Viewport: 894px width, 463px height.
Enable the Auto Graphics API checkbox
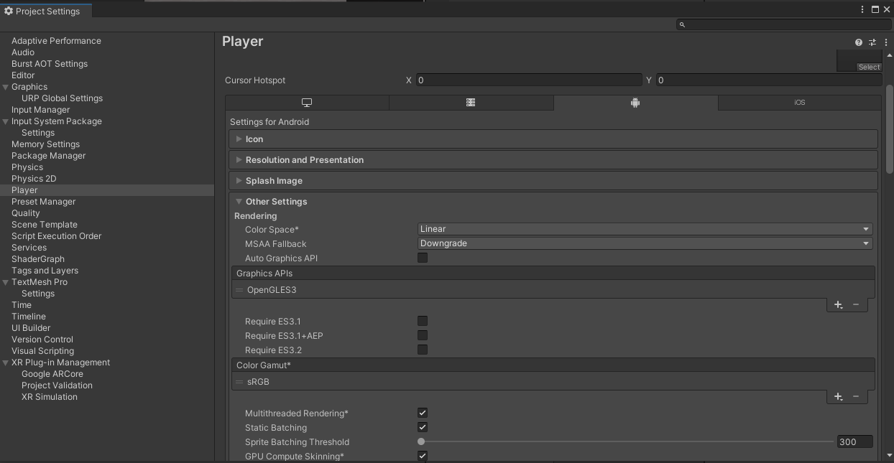pos(422,258)
